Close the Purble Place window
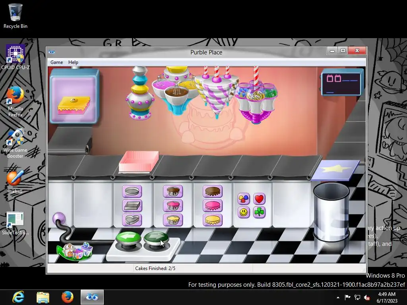Screen dimensions: 407x305 click(x=357, y=50)
